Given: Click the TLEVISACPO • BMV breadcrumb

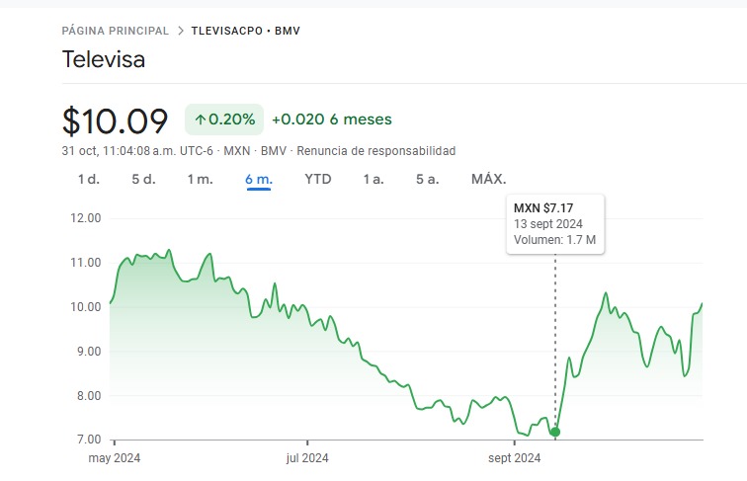Looking at the screenshot, I should pos(246,31).
